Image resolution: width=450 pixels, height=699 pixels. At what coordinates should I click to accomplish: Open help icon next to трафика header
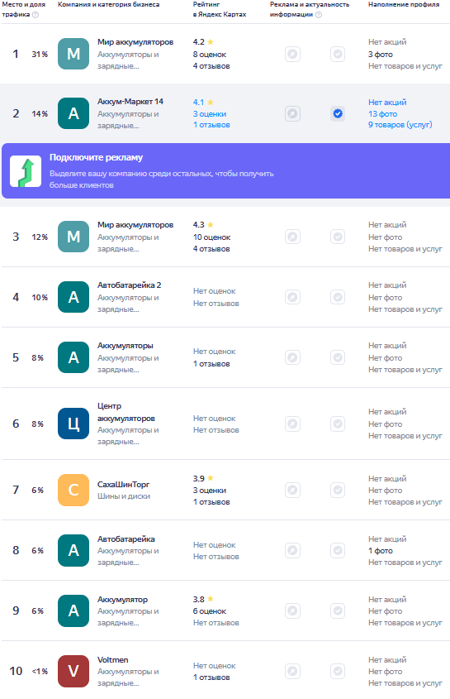(36, 15)
